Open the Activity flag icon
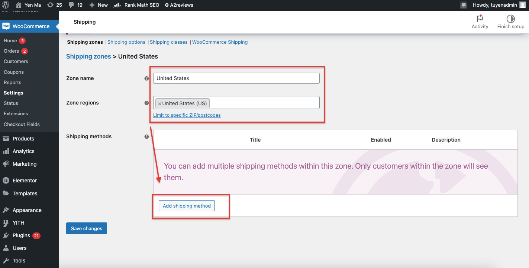 [x=480, y=19]
